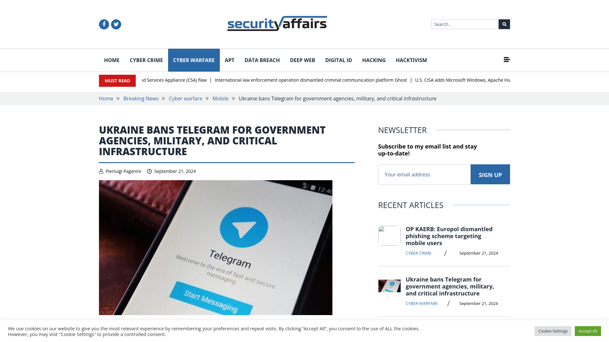Toggle the CYBER WARFARE nav tab
Viewport: 609px width, 342px height.
(194, 60)
